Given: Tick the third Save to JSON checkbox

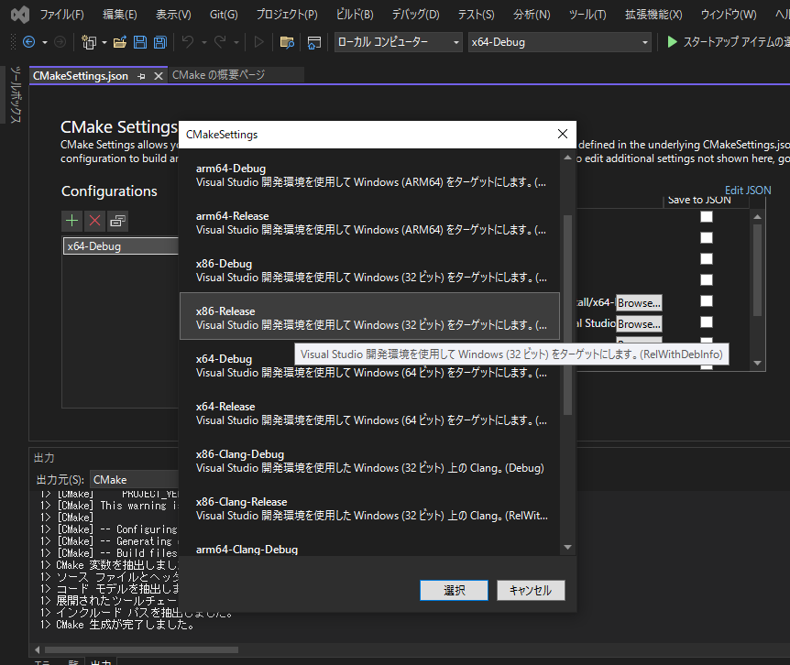Looking at the screenshot, I should click(x=707, y=258).
